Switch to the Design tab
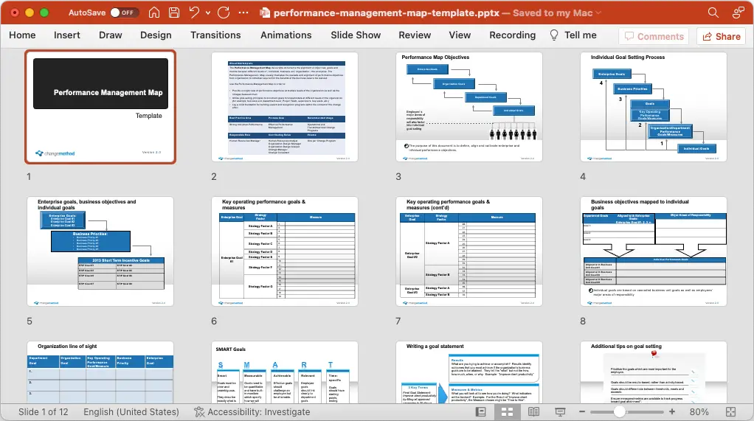Image resolution: width=754 pixels, height=421 pixels. 156,35
